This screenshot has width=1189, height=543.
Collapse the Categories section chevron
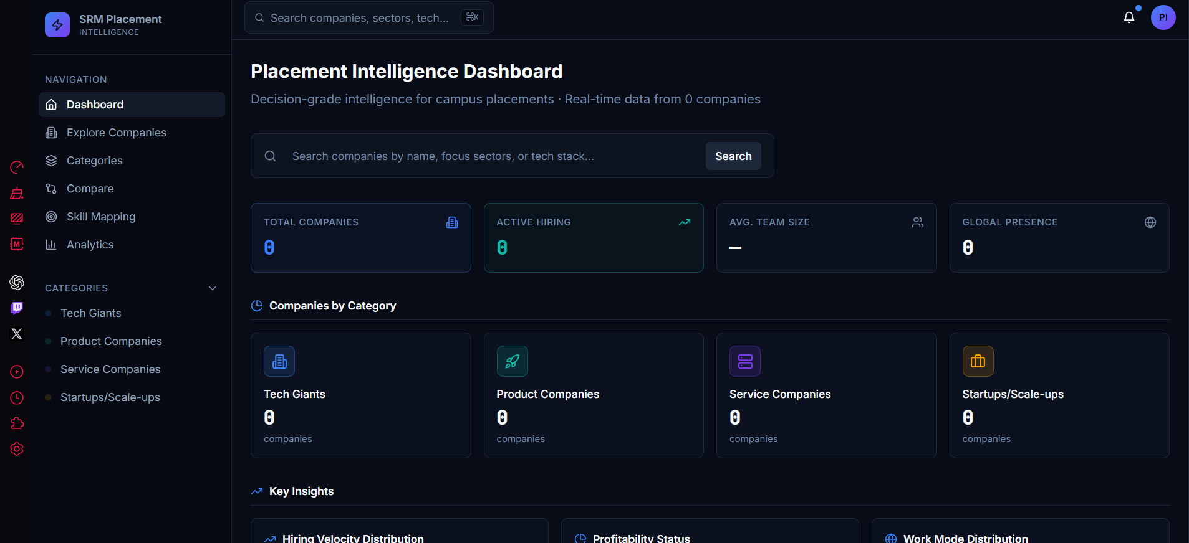pos(213,288)
